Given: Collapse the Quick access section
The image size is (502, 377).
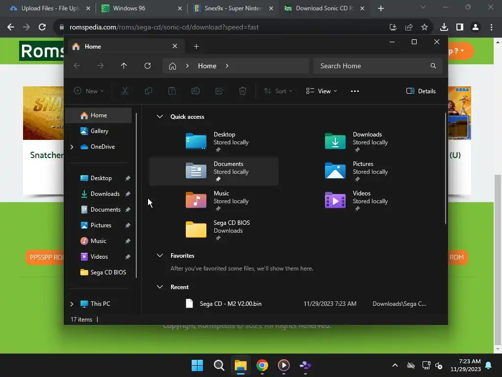Looking at the screenshot, I should 160,117.
